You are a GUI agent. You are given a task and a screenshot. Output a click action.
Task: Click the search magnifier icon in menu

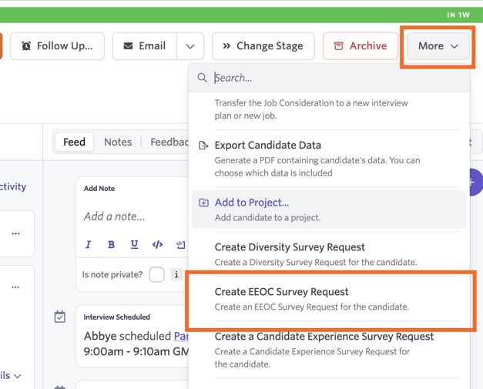click(x=202, y=78)
